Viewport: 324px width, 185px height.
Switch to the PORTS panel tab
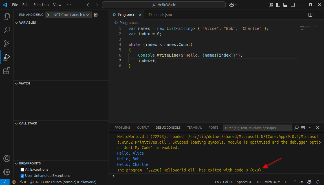(213, 128)
